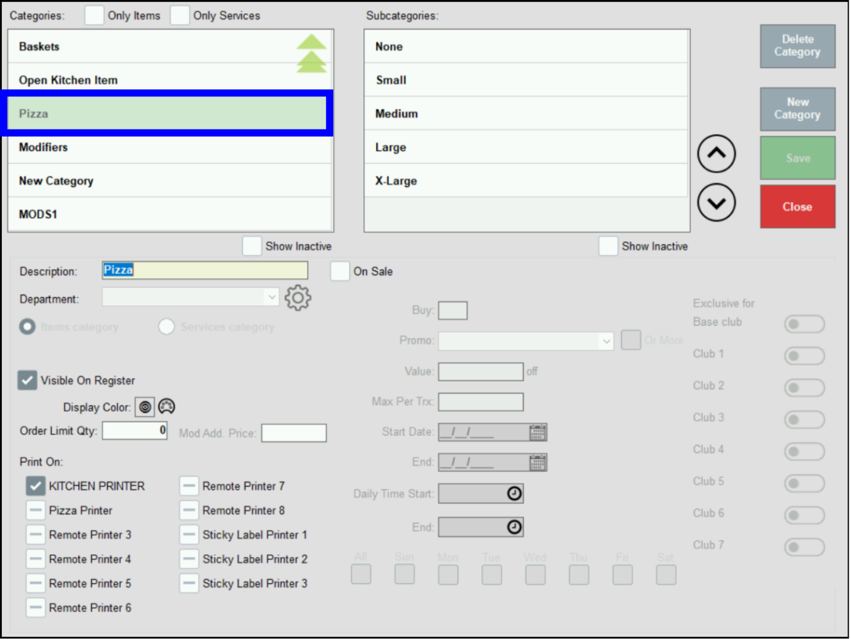Click the Delete Category button
Image resolution: width=851 pixels, height=639 pixels.
(x=797, y=46)
